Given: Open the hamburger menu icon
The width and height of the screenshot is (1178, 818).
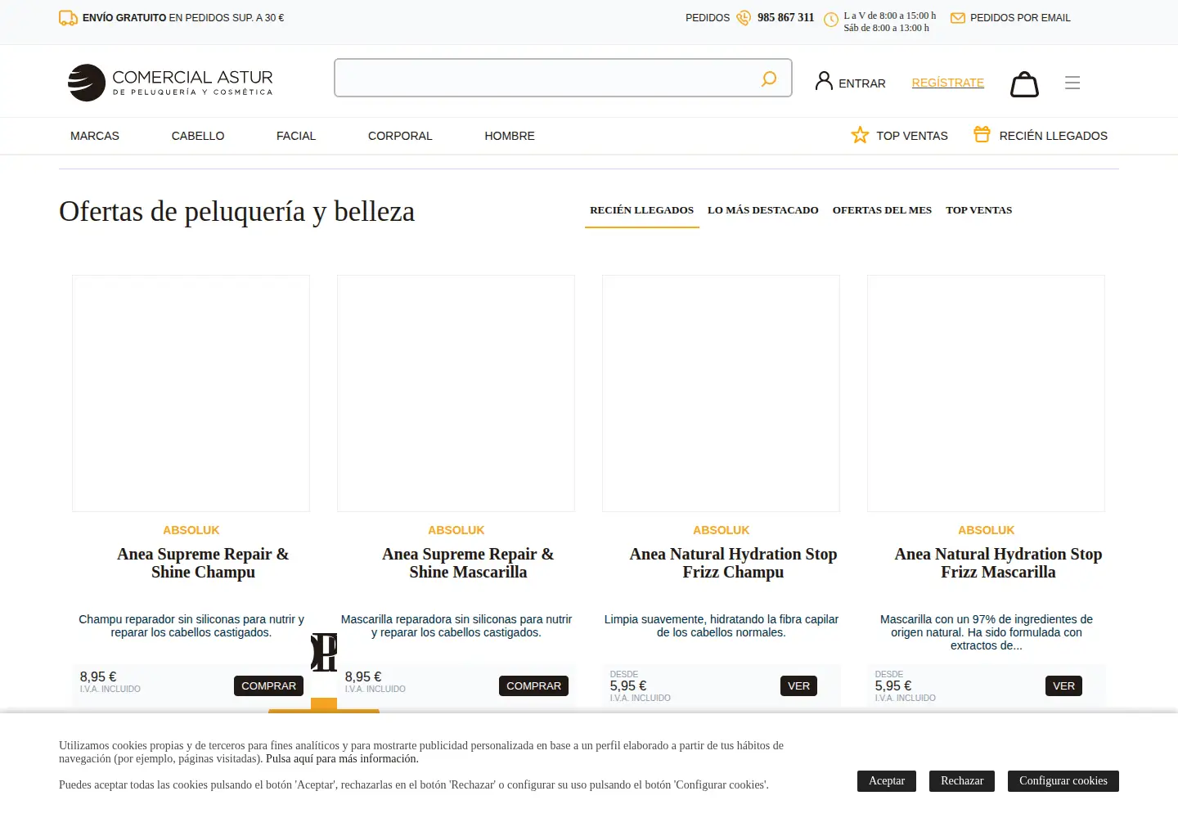Looking at the screenshot, I should 1072,83.
